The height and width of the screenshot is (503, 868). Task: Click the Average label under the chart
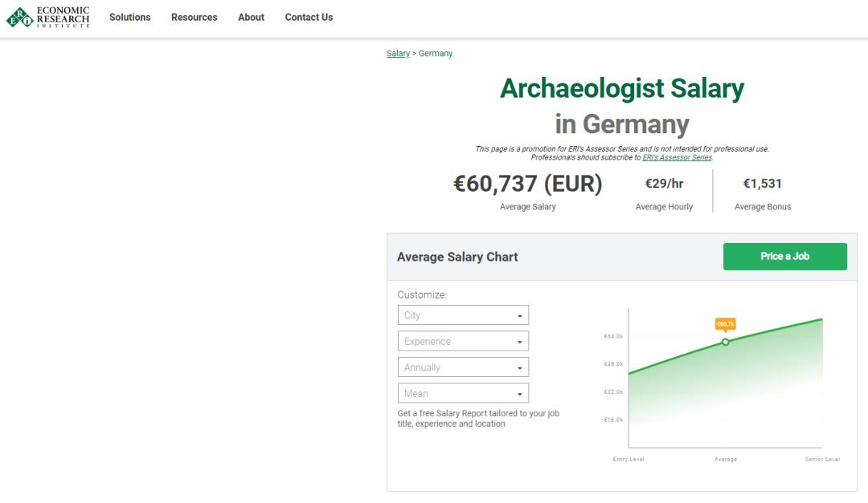726,460
